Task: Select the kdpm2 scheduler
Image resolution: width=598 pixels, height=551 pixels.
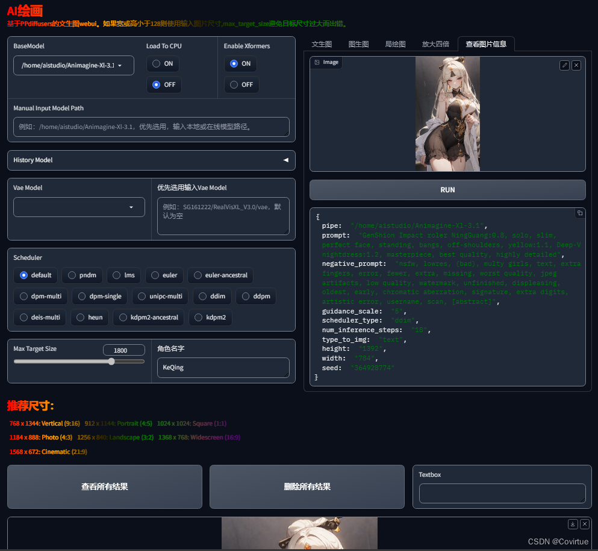Action: (x=210, y=317)
